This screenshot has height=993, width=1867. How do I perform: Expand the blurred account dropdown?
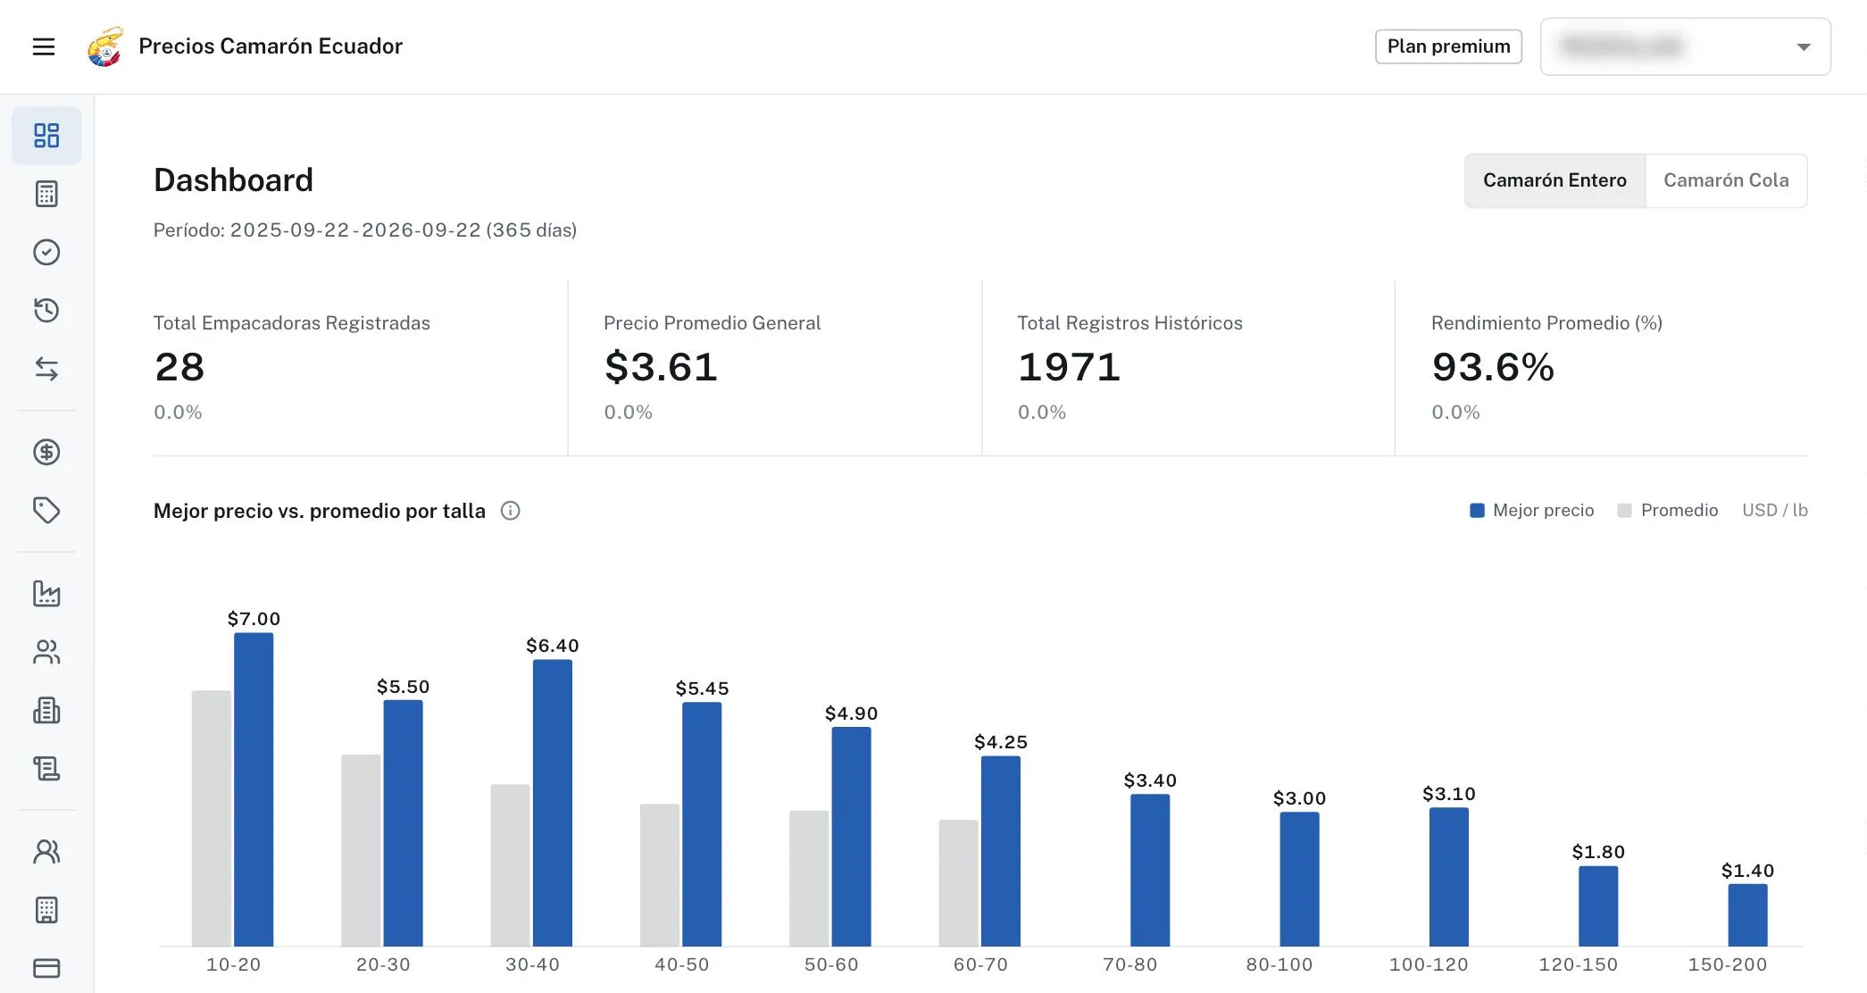pos(1685,46)
